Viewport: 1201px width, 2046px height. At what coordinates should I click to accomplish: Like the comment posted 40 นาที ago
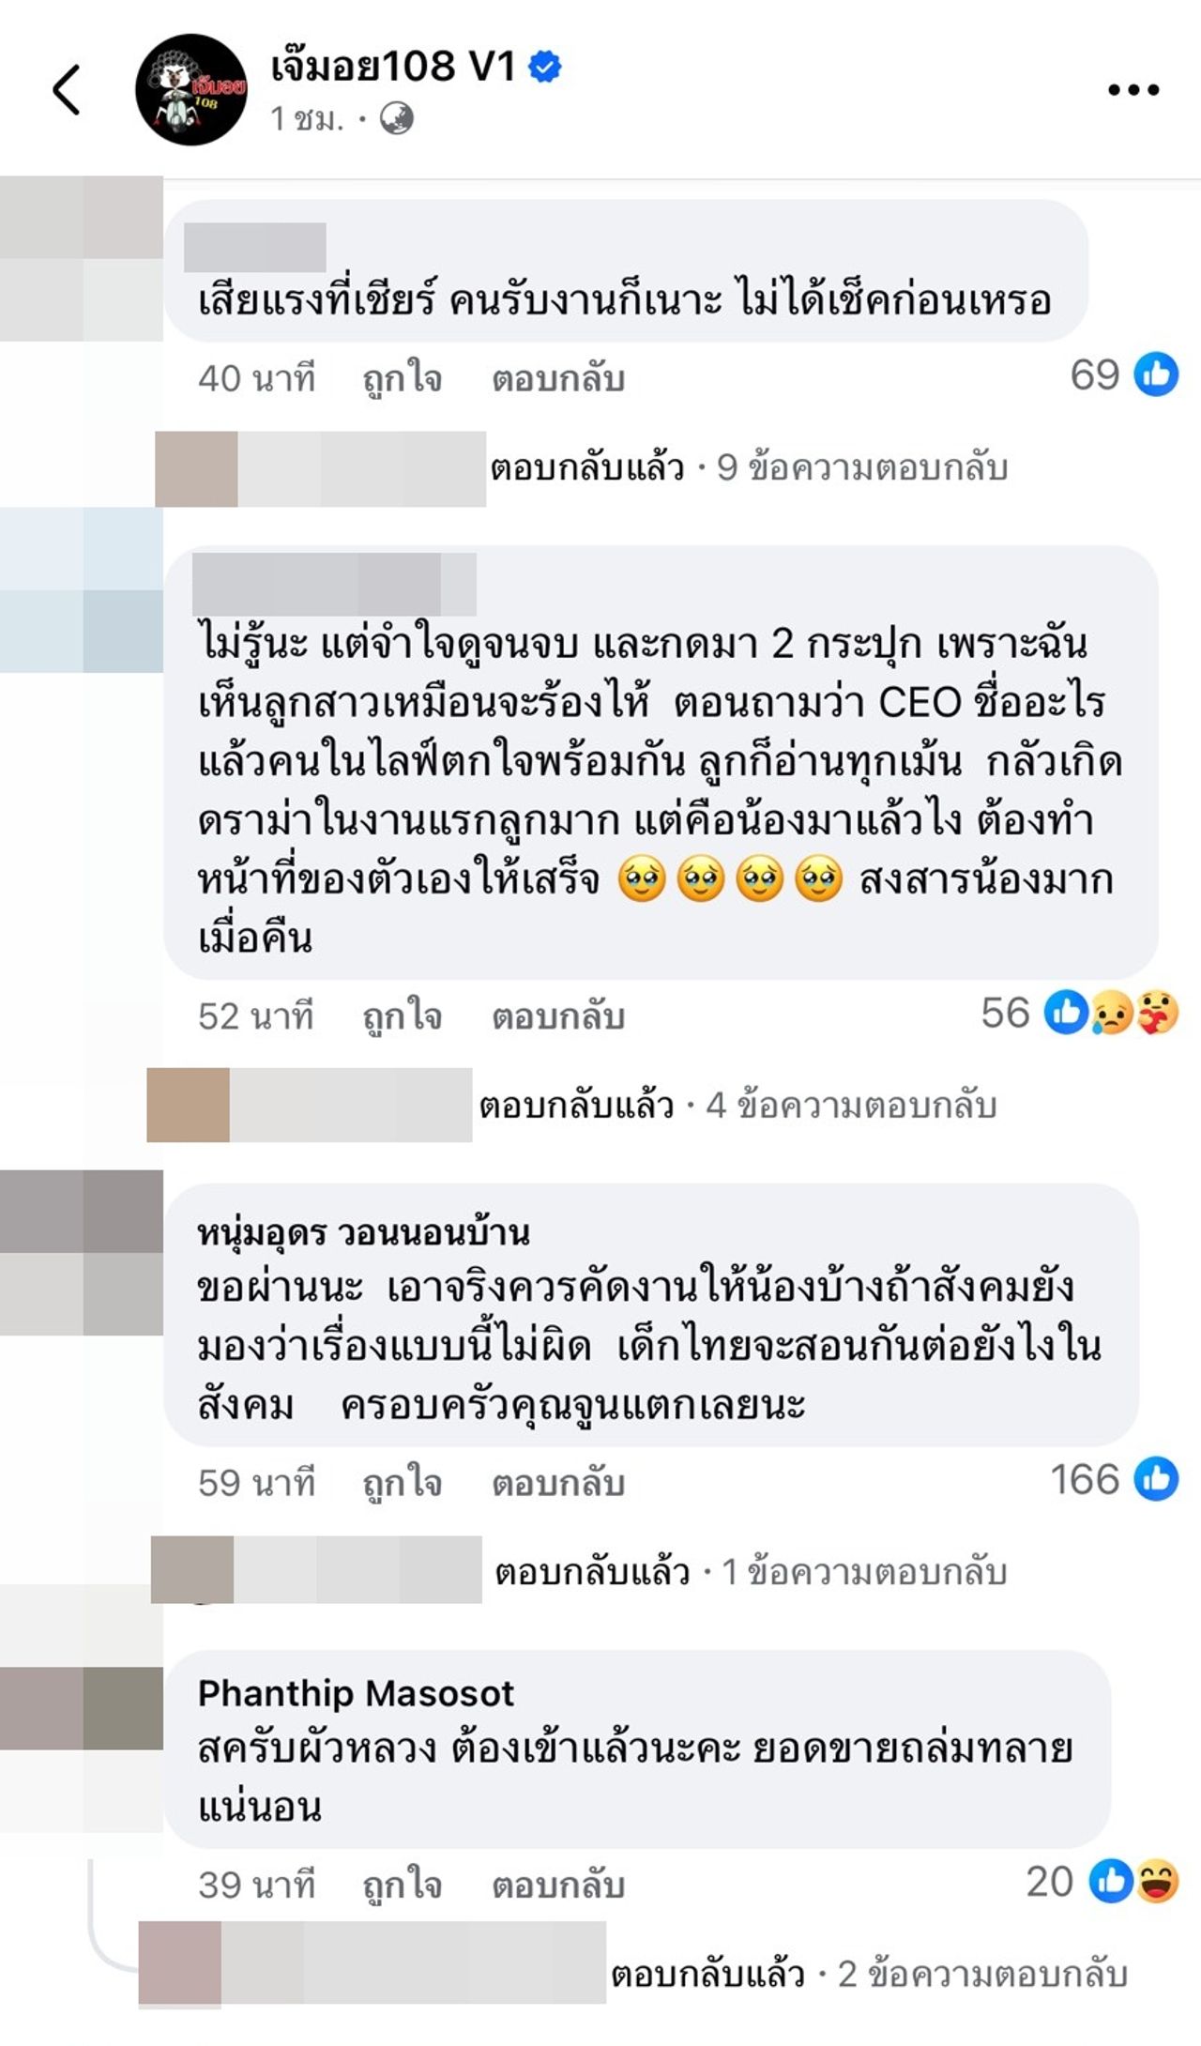coord(402,379)
